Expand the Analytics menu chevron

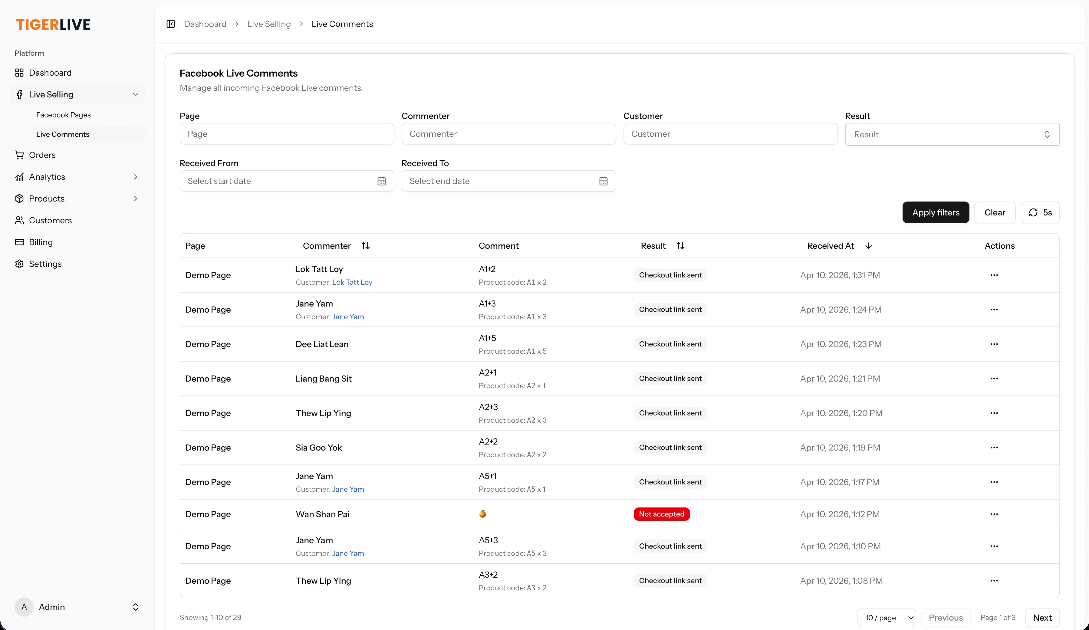tap(135, 177)
